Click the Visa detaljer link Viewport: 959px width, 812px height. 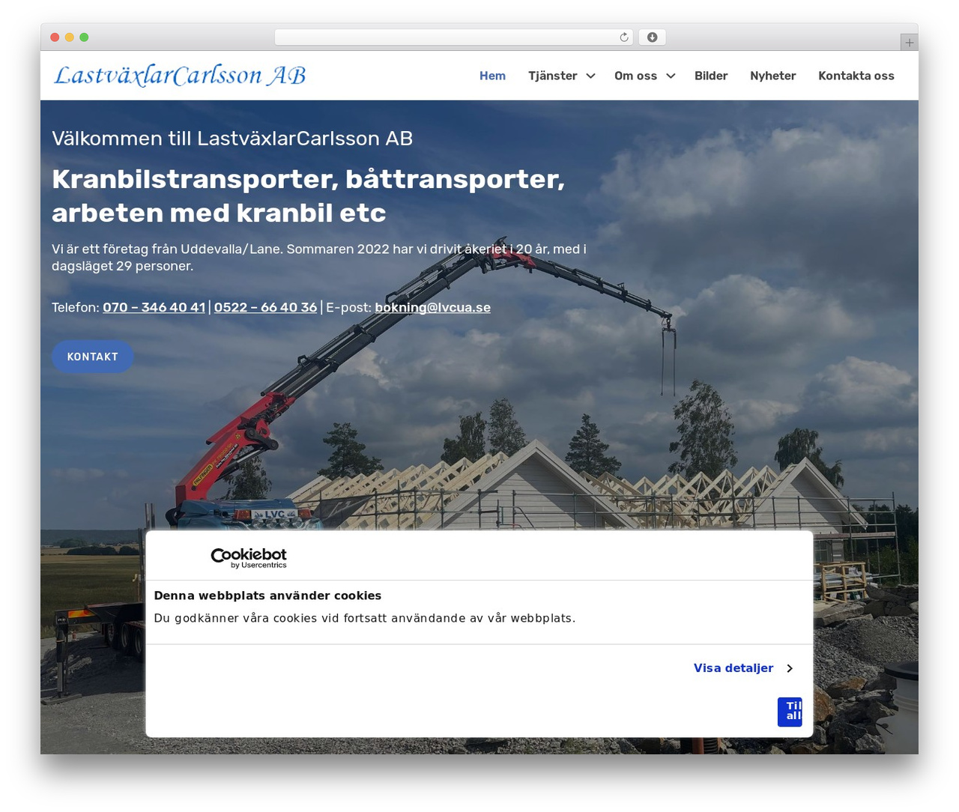coord(733,668)
